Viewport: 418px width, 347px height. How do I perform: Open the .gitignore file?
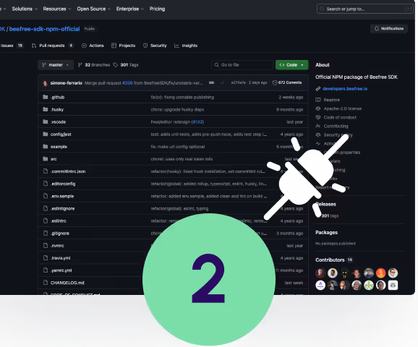point(60,234)
